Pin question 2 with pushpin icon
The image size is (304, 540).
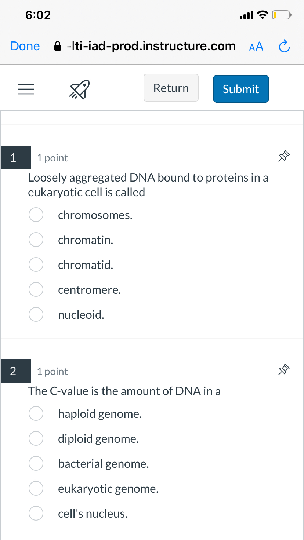coord(284,370)
